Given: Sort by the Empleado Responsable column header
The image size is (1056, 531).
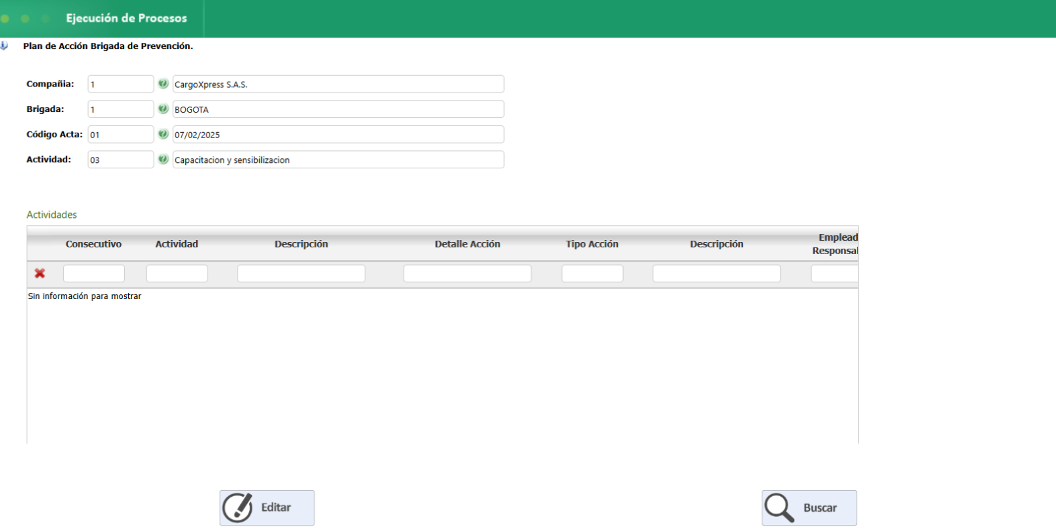Looking at the screenshot, I should (835, 244).
